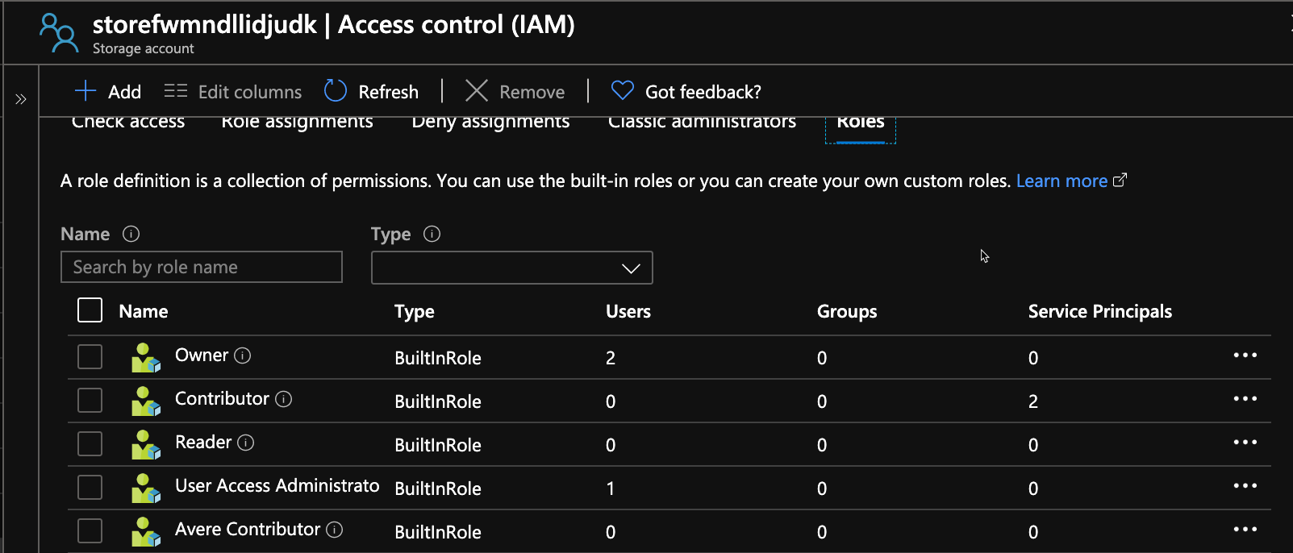1293x553 pixels.
Task: Open the Type filter dropdown
Action: point(511,268)
